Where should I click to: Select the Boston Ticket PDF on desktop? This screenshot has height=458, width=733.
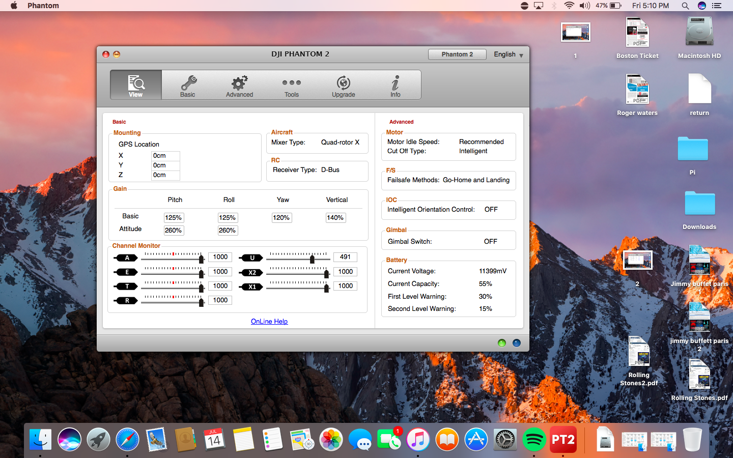[x=637, y=38]
